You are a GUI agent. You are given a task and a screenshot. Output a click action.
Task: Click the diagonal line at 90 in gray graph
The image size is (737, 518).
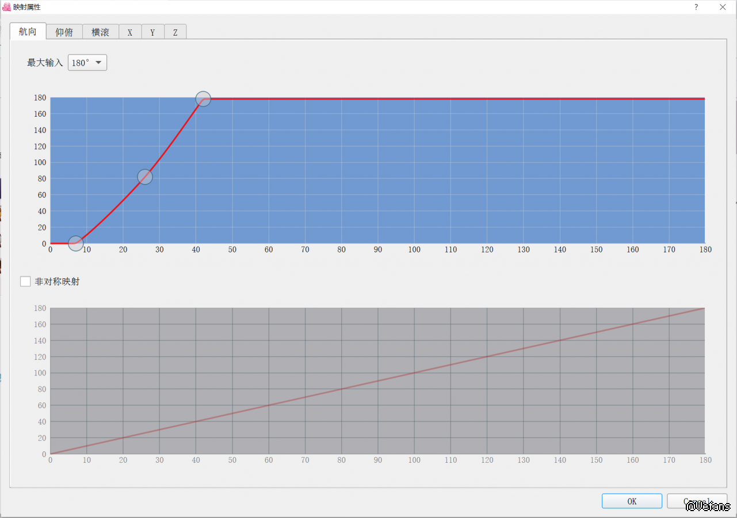point(378,381)
